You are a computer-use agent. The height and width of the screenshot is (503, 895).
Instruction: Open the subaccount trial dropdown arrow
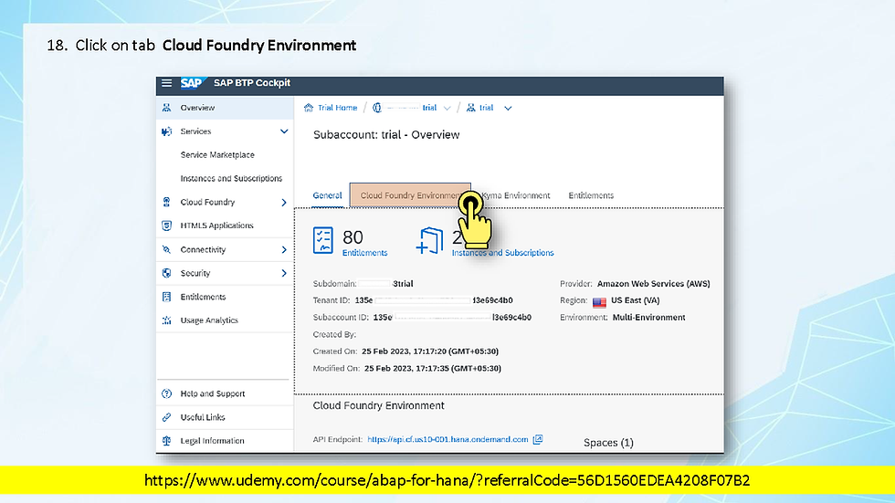coord(508,109)
